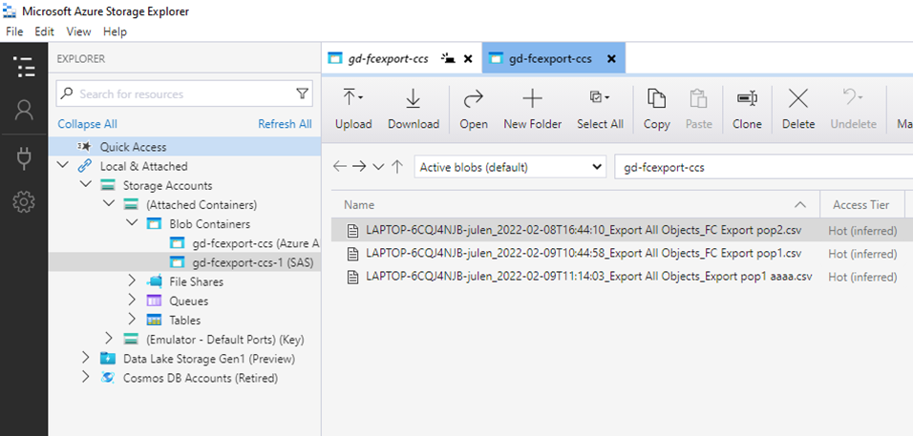Expand the File Shares node
The height and width of the screenshot is (436, 913).
tap(132, 281)
